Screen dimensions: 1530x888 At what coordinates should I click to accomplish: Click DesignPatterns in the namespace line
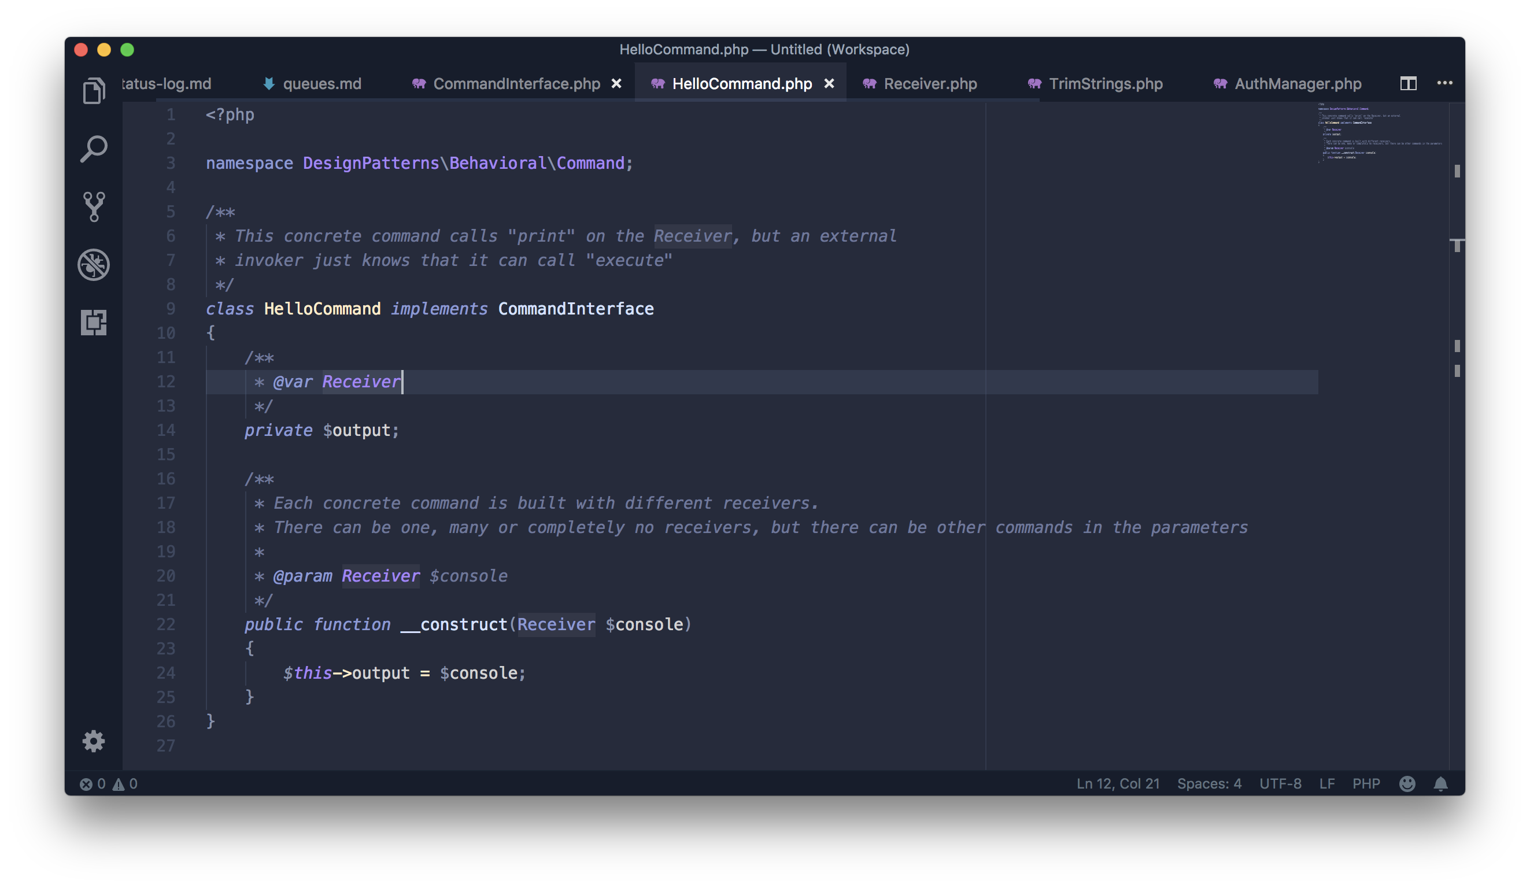pos(371,163)
